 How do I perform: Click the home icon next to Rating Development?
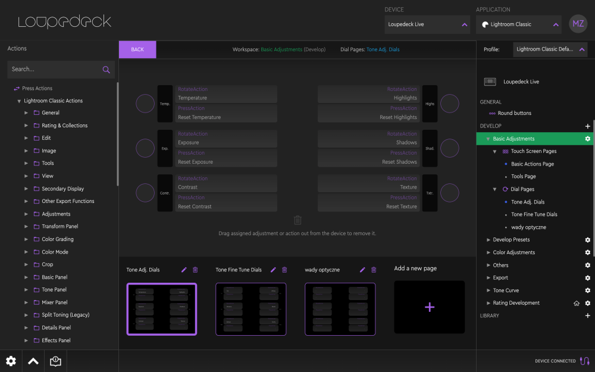tap(577, 303)
